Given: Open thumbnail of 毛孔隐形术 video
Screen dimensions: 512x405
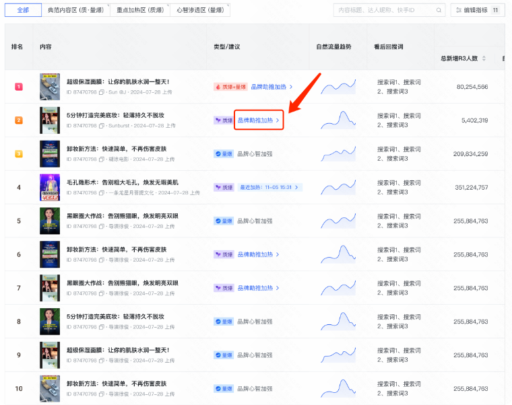Looking at the screenshot, I should click(x=50, y=188).
